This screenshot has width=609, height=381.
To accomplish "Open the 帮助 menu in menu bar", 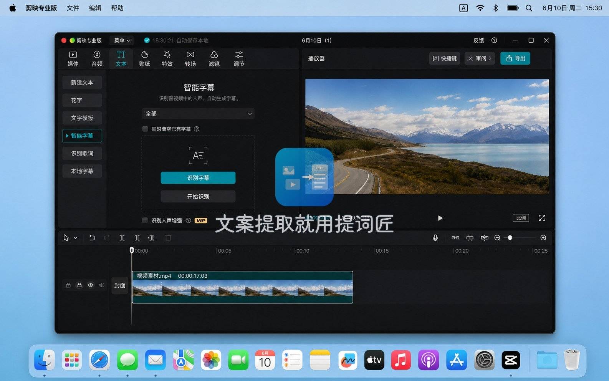I will (x=117, y=8).
